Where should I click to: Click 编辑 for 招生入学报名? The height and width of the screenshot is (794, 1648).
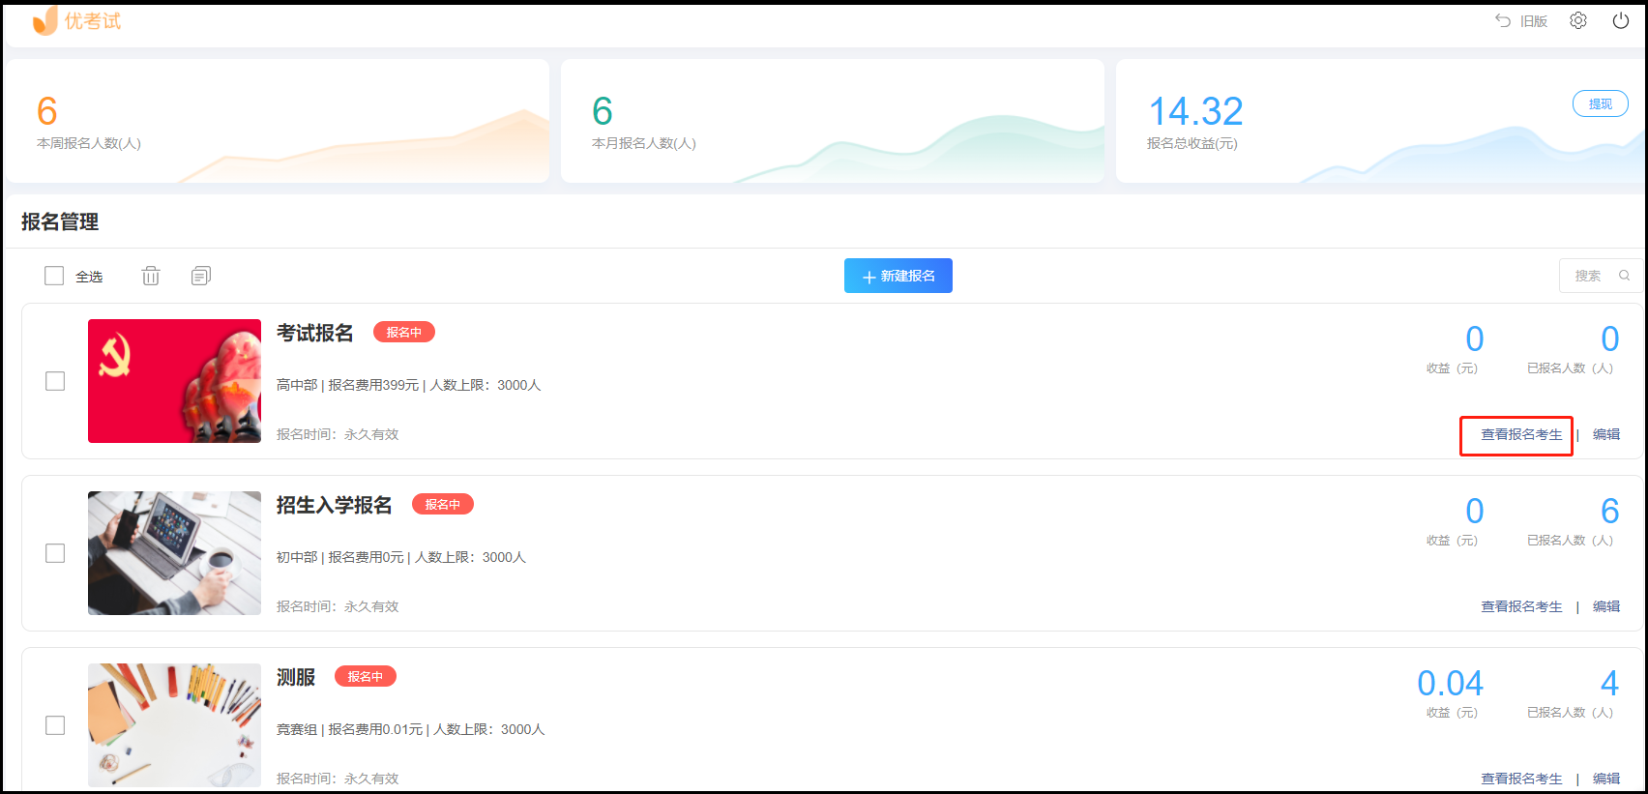tap(1606, 606)
